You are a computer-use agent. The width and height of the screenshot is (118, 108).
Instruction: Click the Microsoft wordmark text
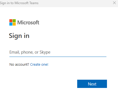[28, 23]
